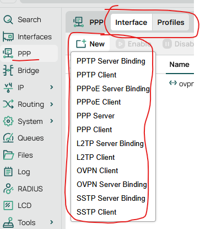Viewport: 200px width, 229px height.
Task: Click the PPP title text in header
Action: pos(96,22)
